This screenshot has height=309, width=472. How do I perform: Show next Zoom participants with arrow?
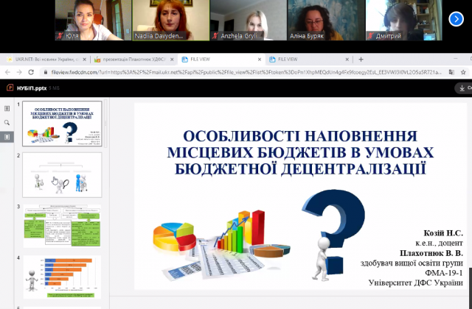(x=456, y=19)
